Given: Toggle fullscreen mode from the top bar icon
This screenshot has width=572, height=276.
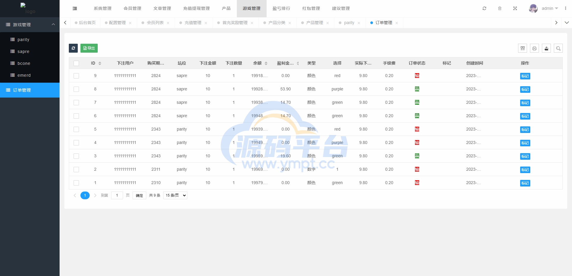Looking at the screenshot, I should point(515,8).
